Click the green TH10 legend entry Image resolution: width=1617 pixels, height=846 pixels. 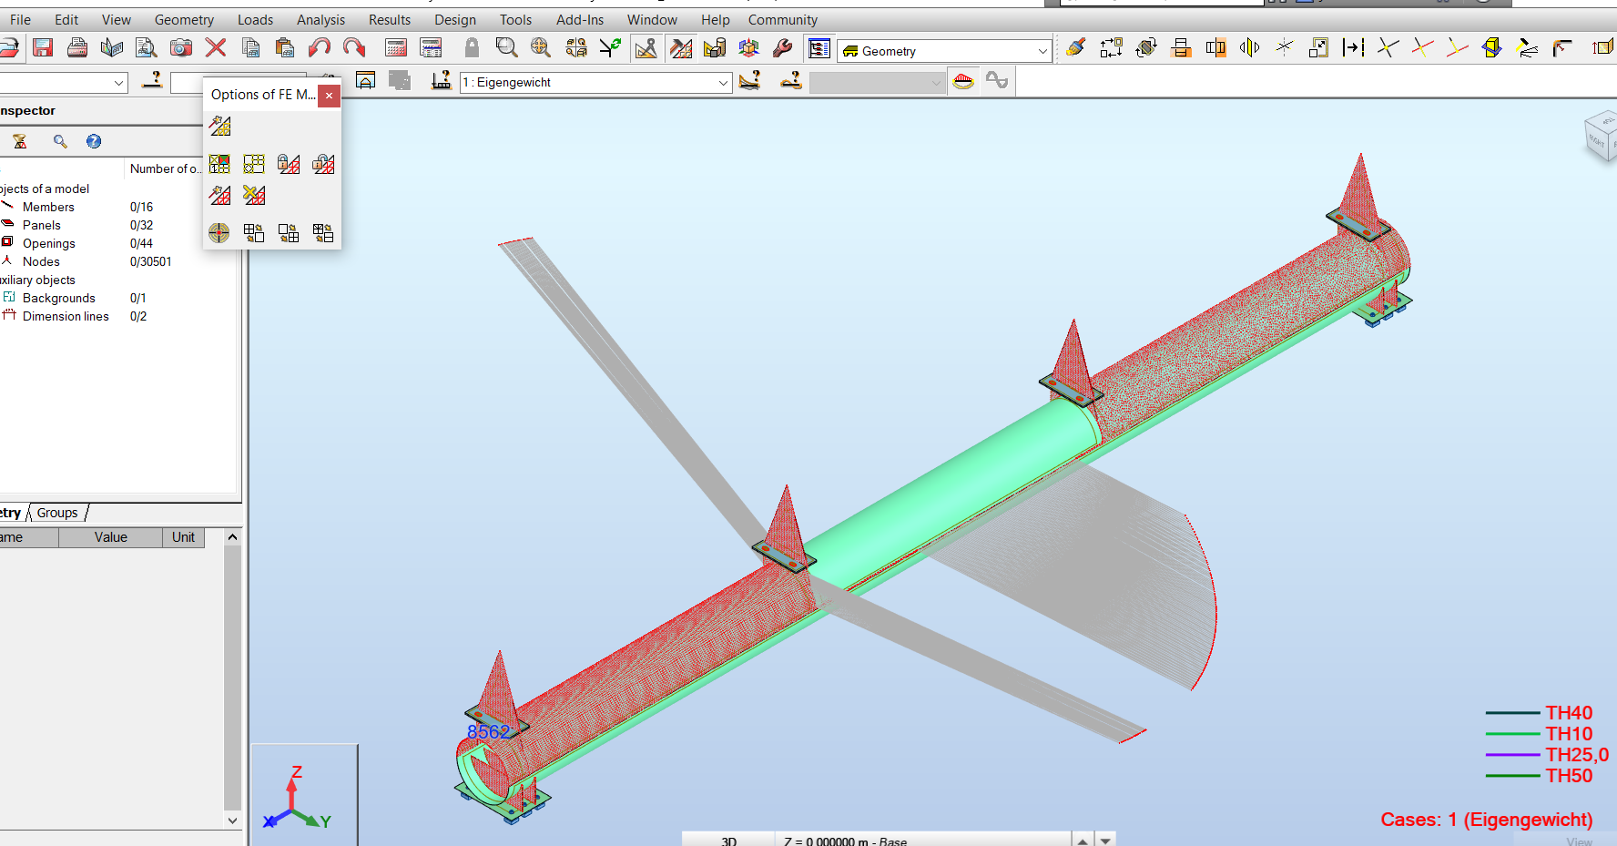pyautogui.click(x=1567, y=733)
